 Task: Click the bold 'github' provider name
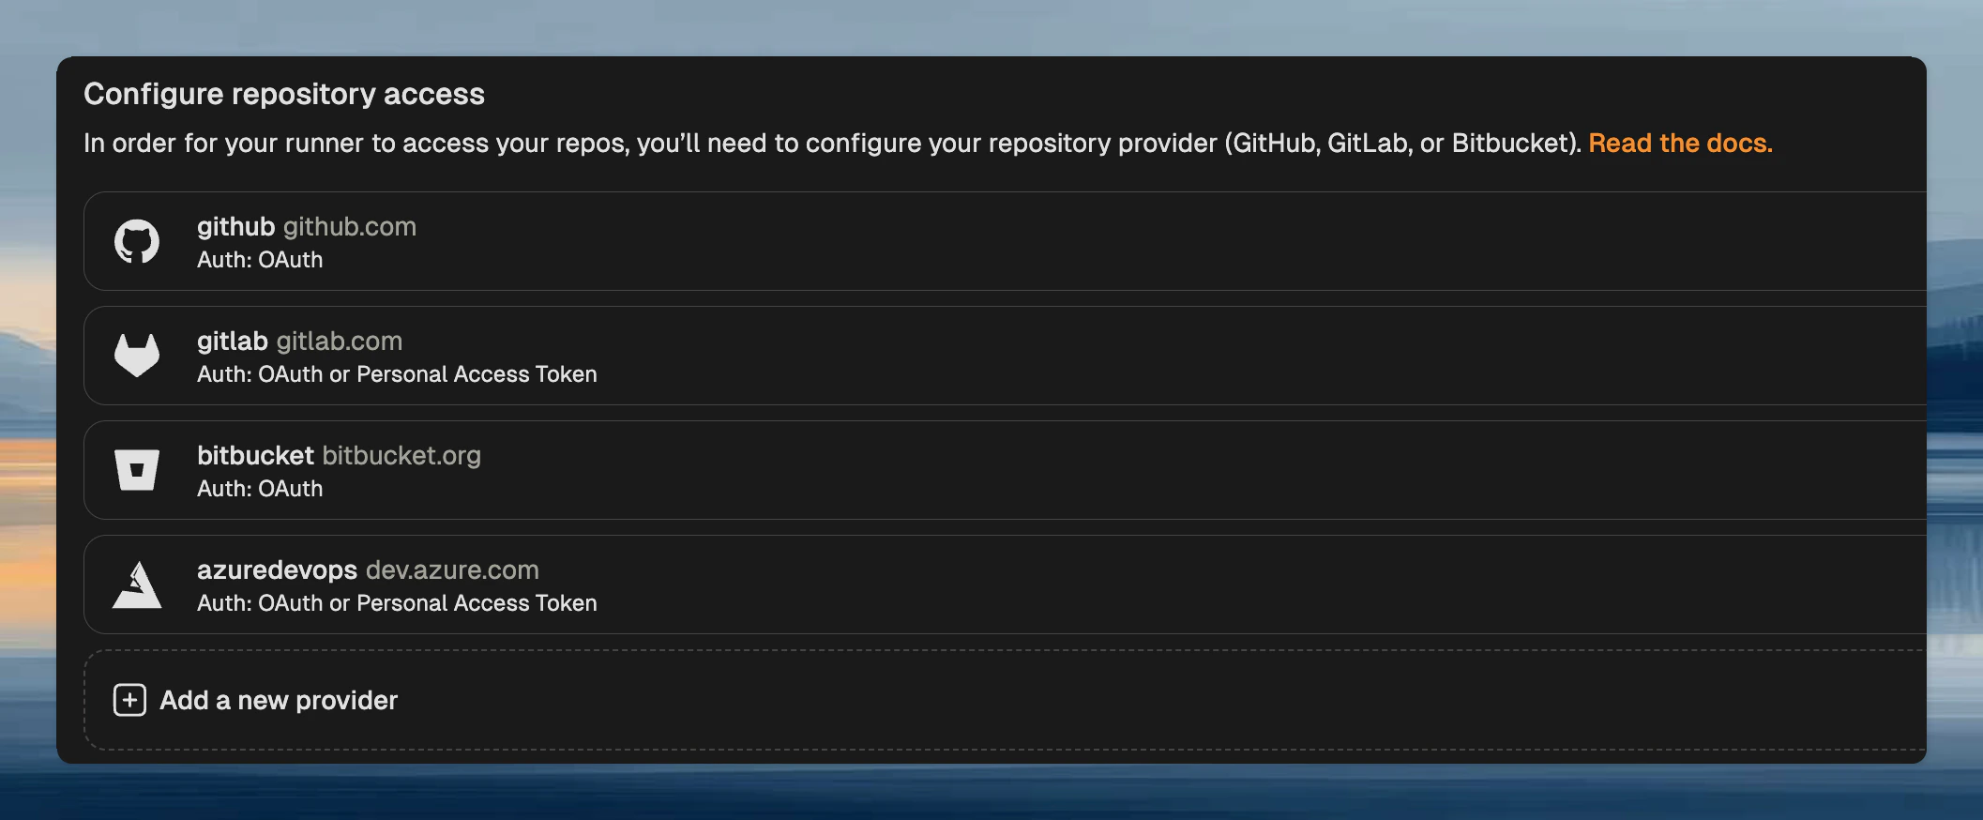235,227
